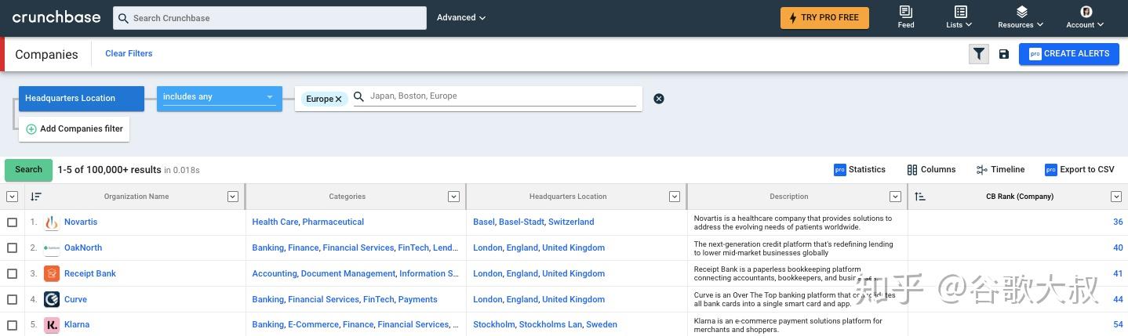Click the save search floppy icon

[x=1004, y=54]
